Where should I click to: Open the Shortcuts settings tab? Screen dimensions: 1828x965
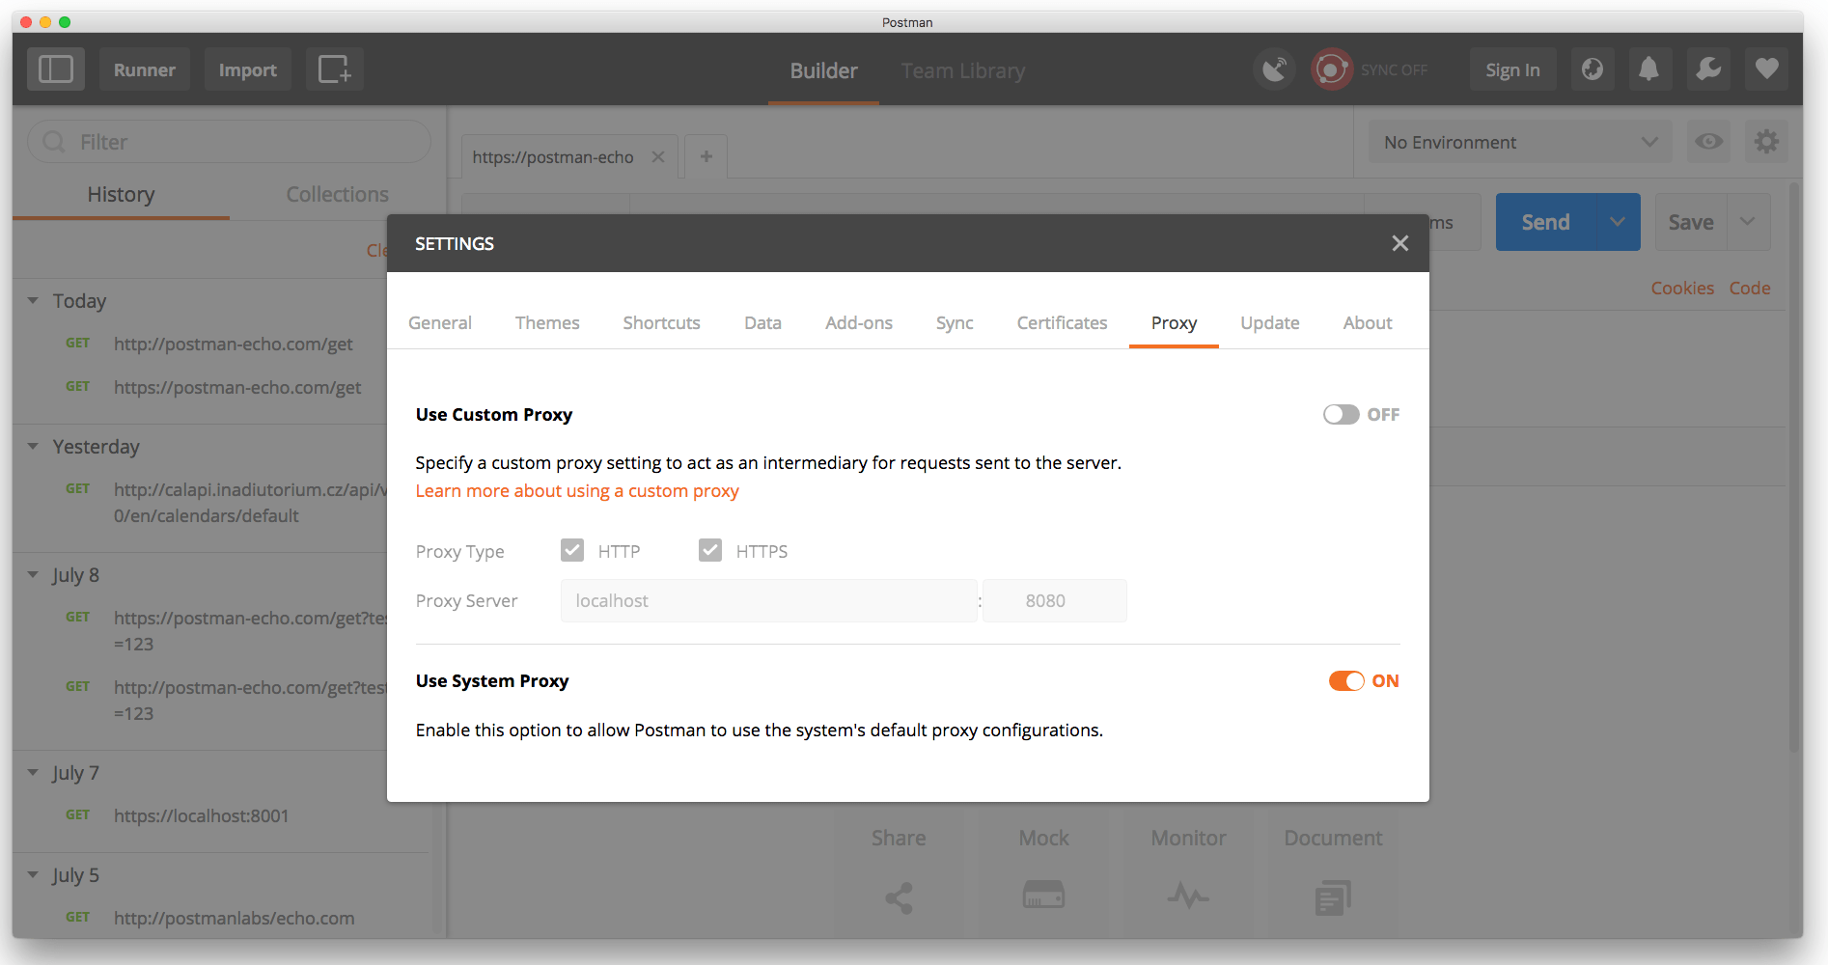661,322
